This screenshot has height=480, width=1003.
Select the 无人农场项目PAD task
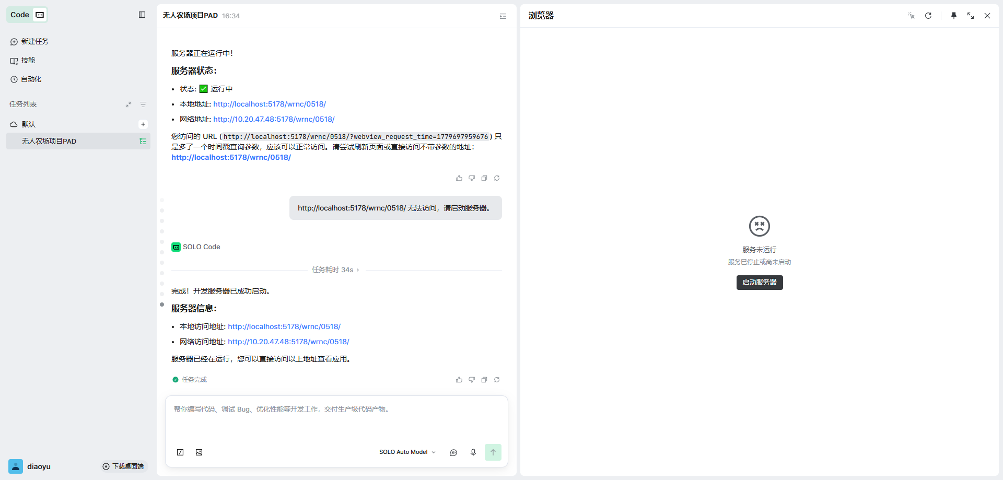tap(78, 141)
